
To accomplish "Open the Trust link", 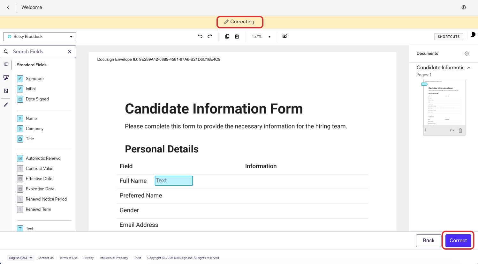I will (137, 258).
